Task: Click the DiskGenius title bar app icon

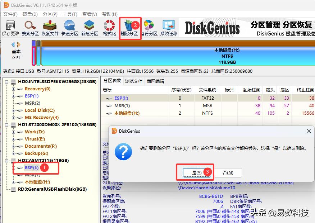Action: [x=6, y=5]
